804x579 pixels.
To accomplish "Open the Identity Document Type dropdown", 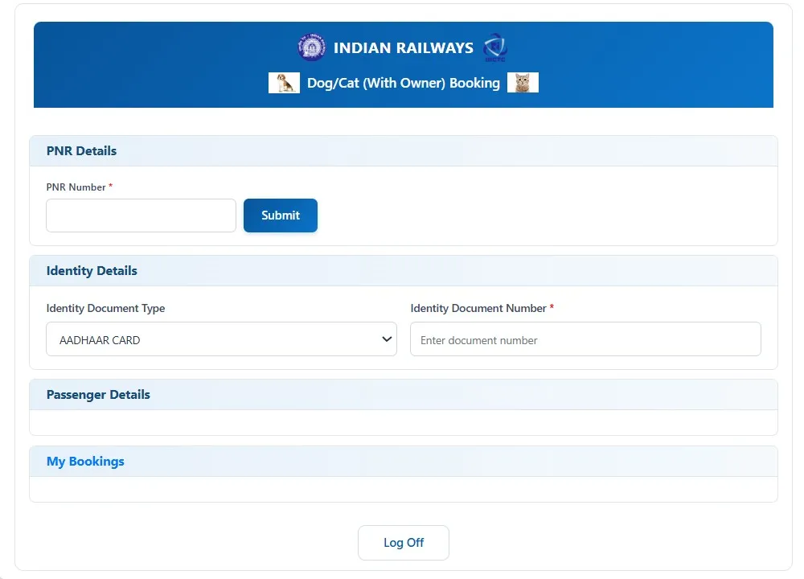I will 222,339.
